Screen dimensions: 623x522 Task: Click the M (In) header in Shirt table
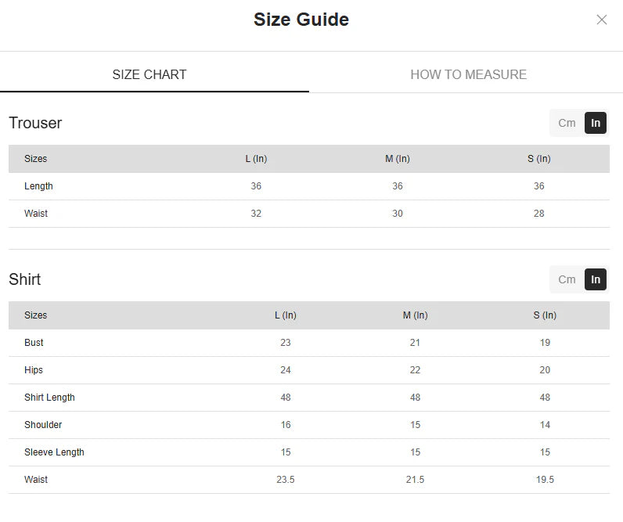(x=415, y=315)
